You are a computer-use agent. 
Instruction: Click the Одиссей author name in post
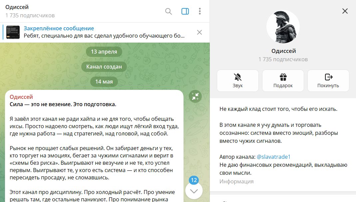pyautogui.click(x=21, y=97)
